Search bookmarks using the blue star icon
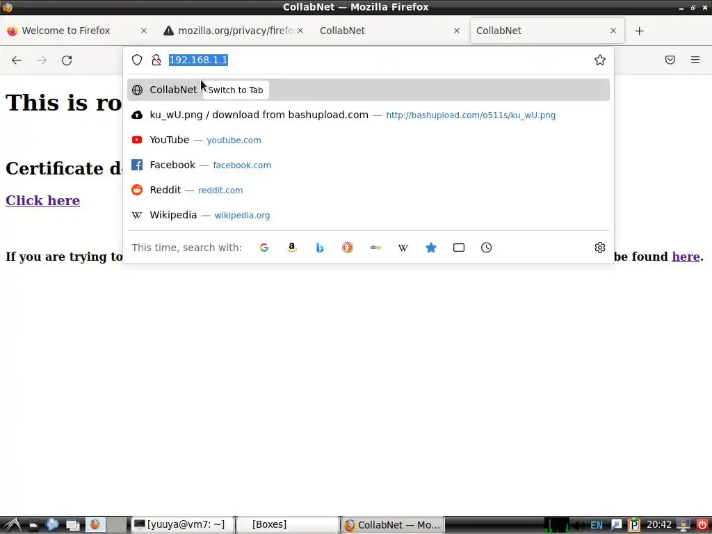 click(x=431, y=248)
